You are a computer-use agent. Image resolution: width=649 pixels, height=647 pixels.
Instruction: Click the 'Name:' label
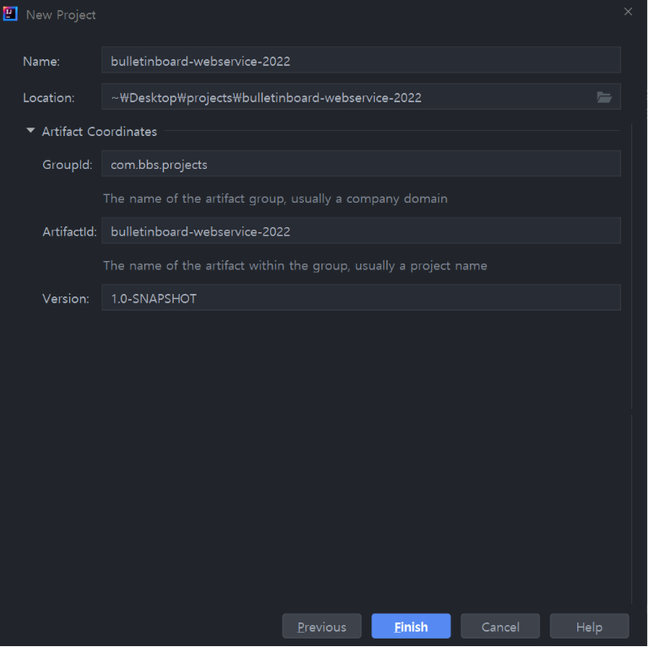[41, 62]
